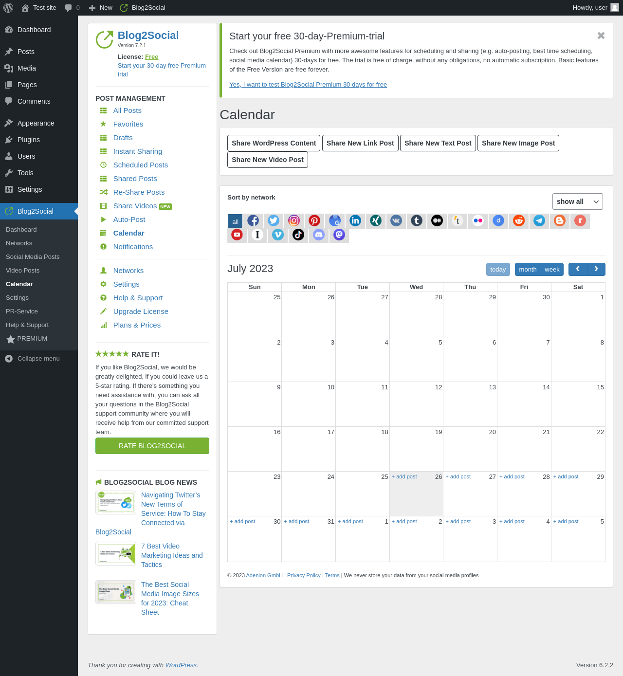Switch calendar to week view
The width and height of the screenshot is (623, 676).
[552, 269]
